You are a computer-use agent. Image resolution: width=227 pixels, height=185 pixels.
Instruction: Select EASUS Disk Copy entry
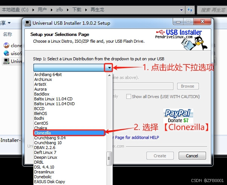(x=49, y=182)
